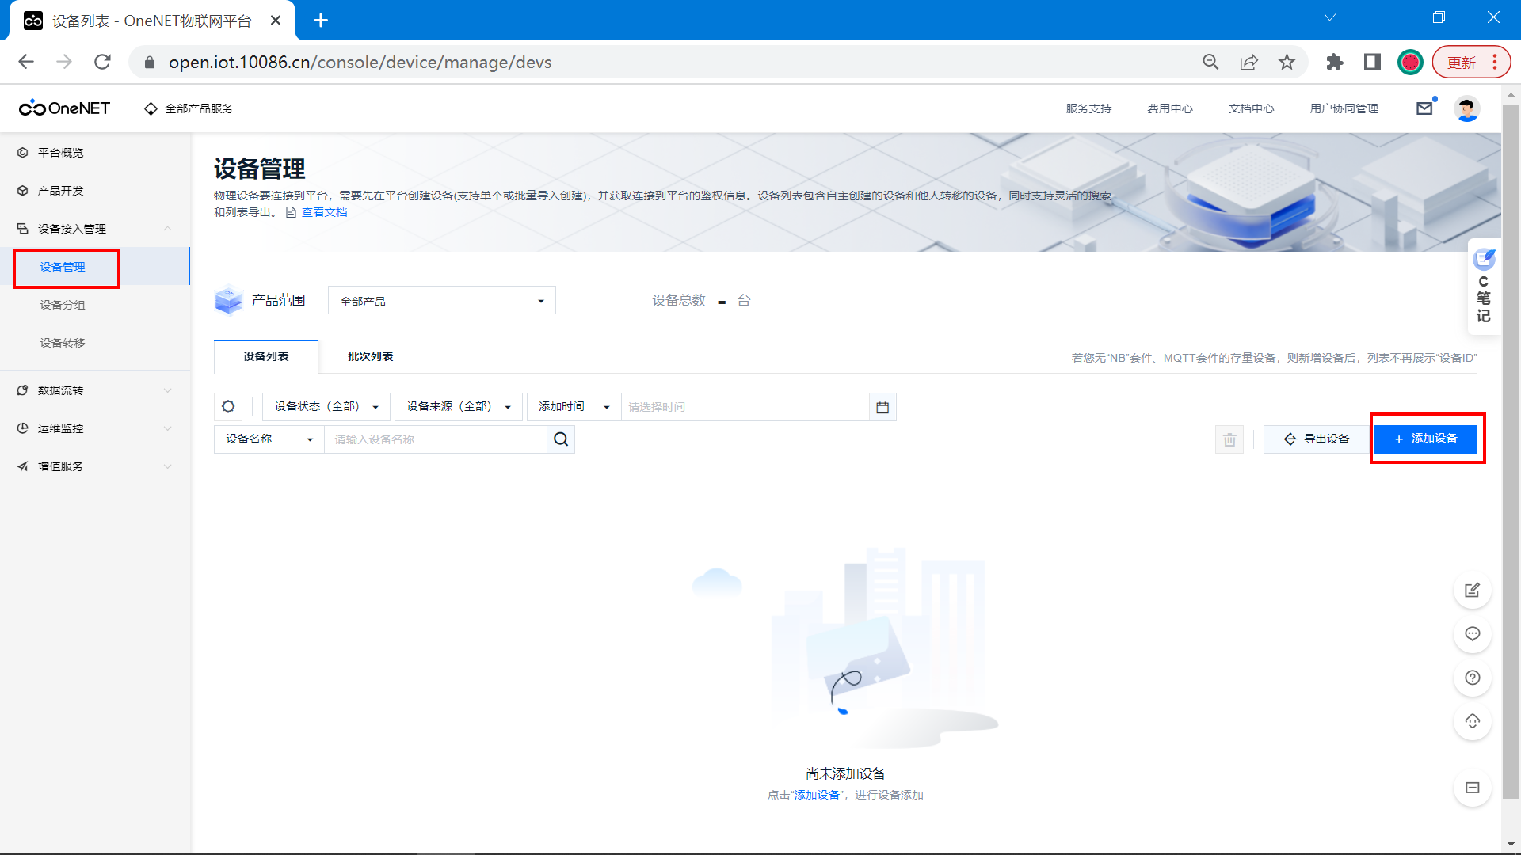Open the mail notifications icon
1521x855 pixels.
1424,108
